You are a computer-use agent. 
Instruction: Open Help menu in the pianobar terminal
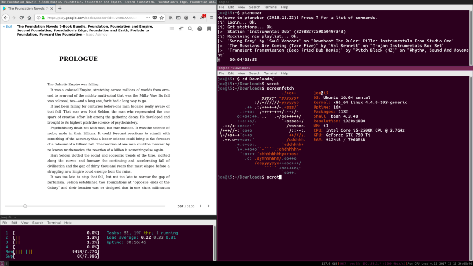tap(285, 7)
